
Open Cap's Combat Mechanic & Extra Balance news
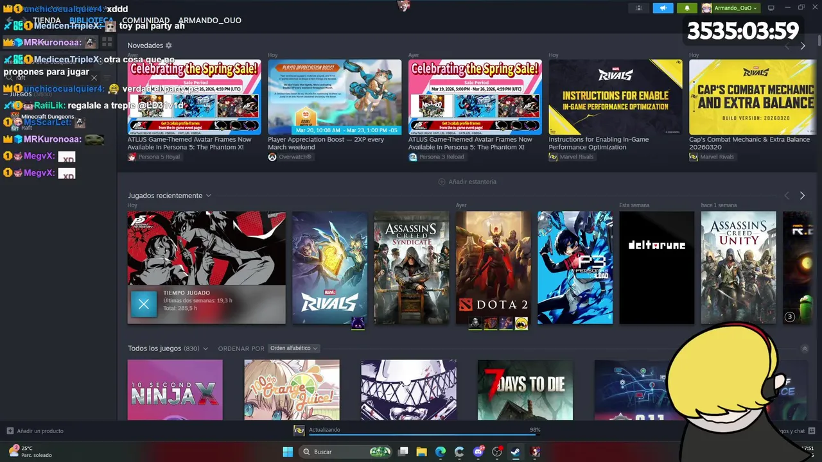752,106
